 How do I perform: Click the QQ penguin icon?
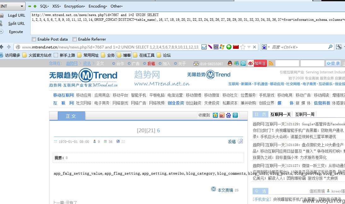tap(230, 64)
